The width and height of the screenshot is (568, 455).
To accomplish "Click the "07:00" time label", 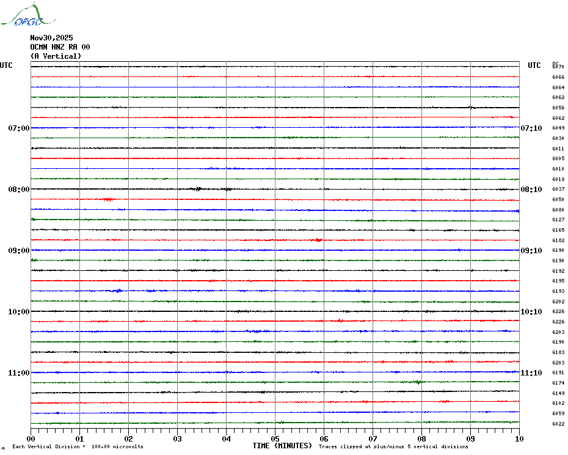I will point(19,128).
